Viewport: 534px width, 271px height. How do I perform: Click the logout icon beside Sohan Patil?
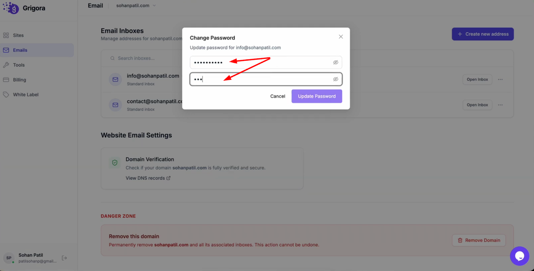click(x=64, y=258)
